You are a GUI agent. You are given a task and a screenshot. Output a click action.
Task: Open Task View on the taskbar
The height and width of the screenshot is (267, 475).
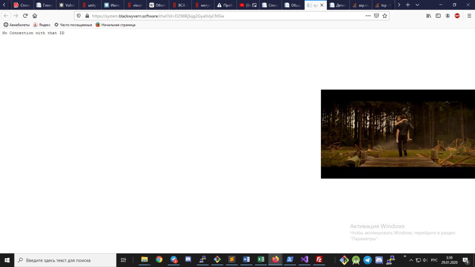point(124,260)
